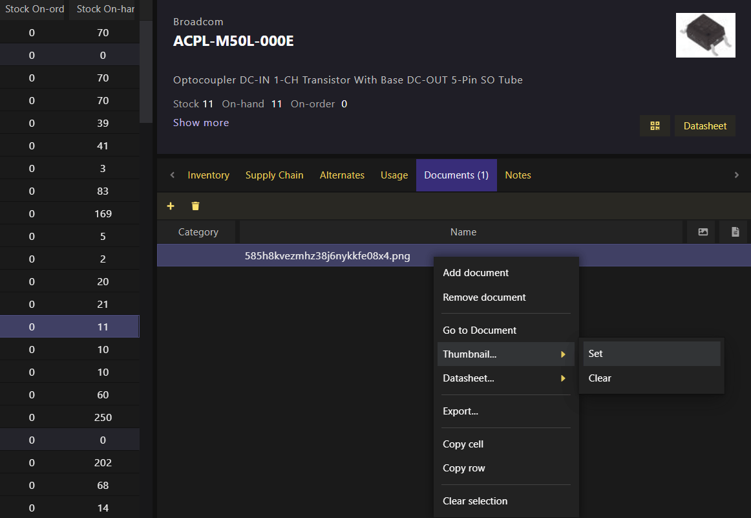Click the optocoupler description text

tap(348, 80)
